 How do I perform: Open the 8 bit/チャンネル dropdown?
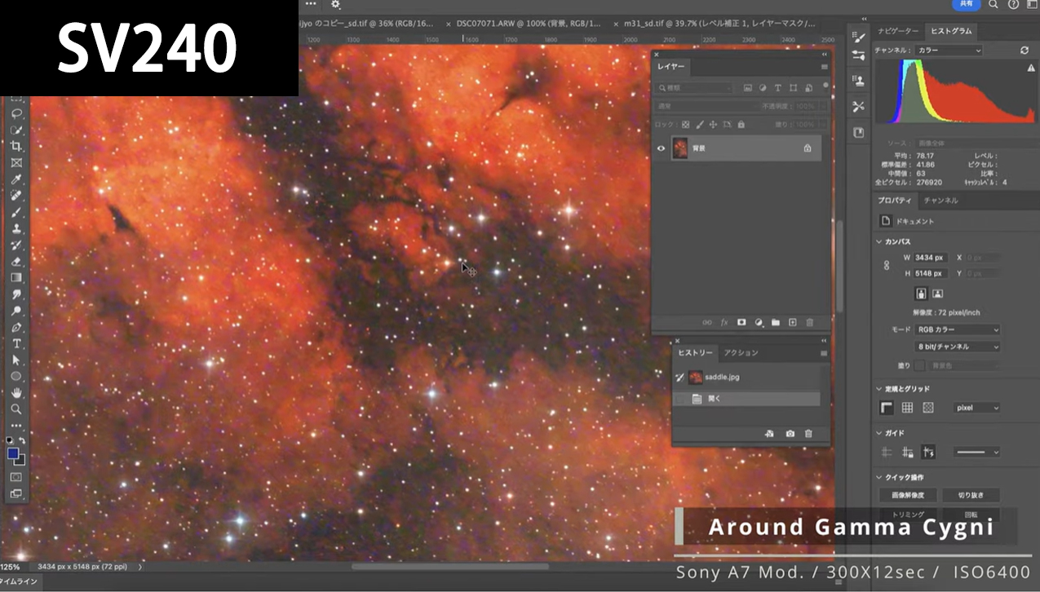click(956, 347)
